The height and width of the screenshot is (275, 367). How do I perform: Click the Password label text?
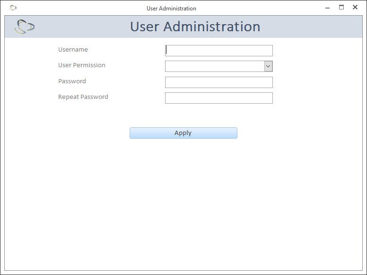coord(72,81)
